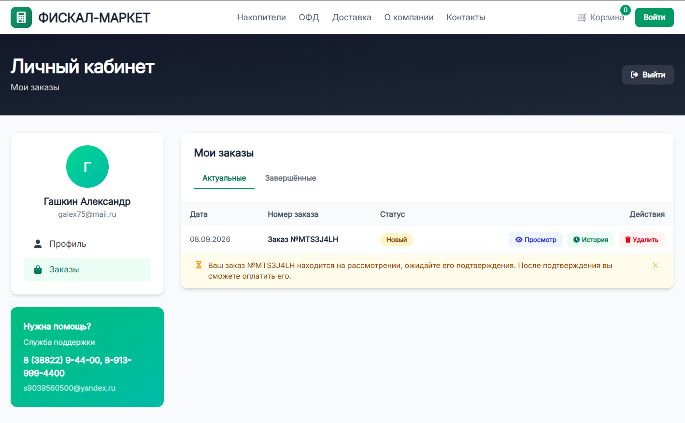
Task: Open the ФИСКАЛ-МАРКЕТ home link
Action: tap(94, 18)
